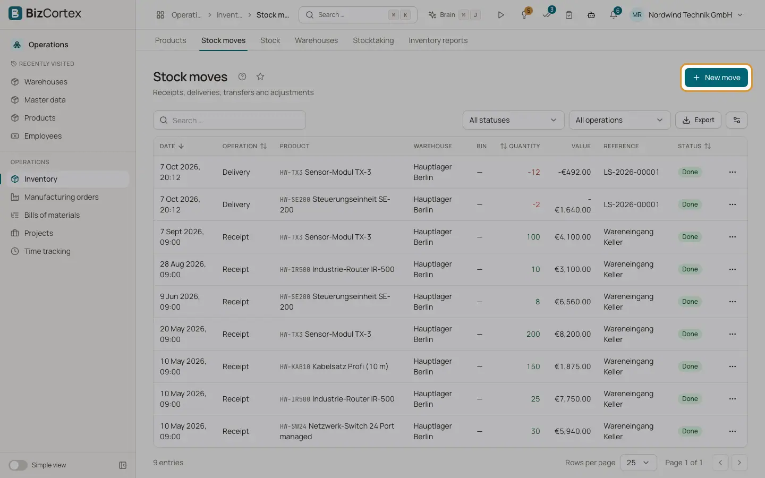The height and width of the screenshot is (478, 765).
Task: Open the notifications bell icon
Action: 614,15
